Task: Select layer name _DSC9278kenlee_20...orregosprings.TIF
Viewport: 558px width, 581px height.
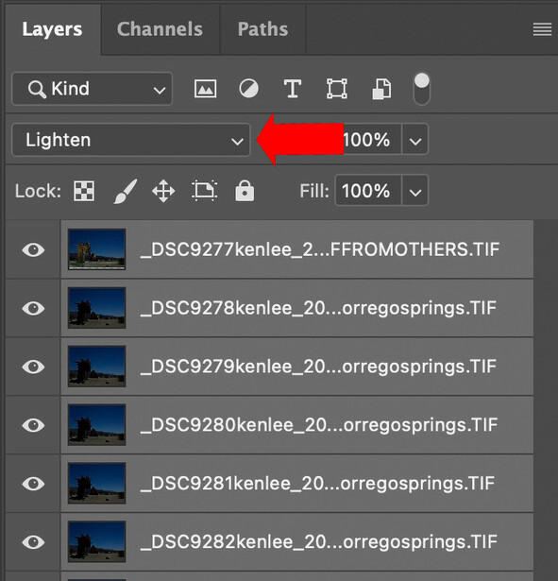Action: tap(319, 308)
